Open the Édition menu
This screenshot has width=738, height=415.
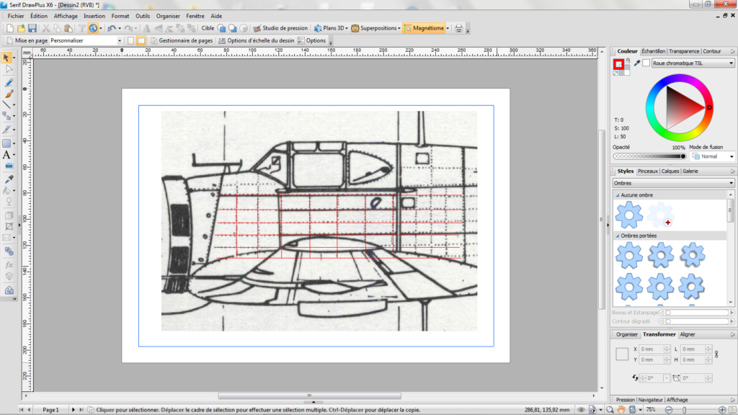coord(39,16)
